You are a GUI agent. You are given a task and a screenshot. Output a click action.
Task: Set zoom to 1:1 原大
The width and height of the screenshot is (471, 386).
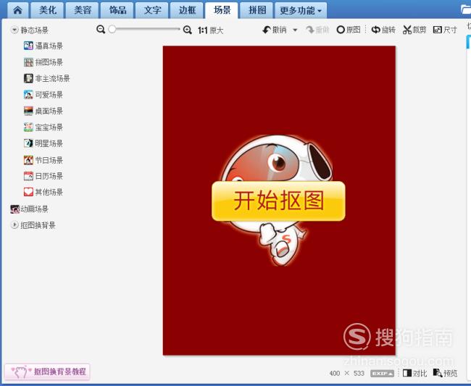(211, 30)
